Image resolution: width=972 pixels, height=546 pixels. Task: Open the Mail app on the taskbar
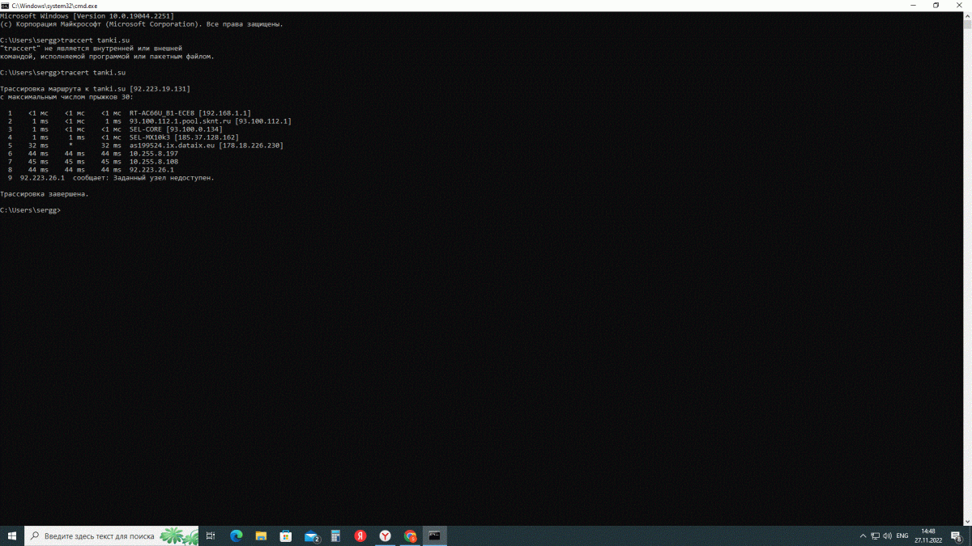[x=311, y=535]
